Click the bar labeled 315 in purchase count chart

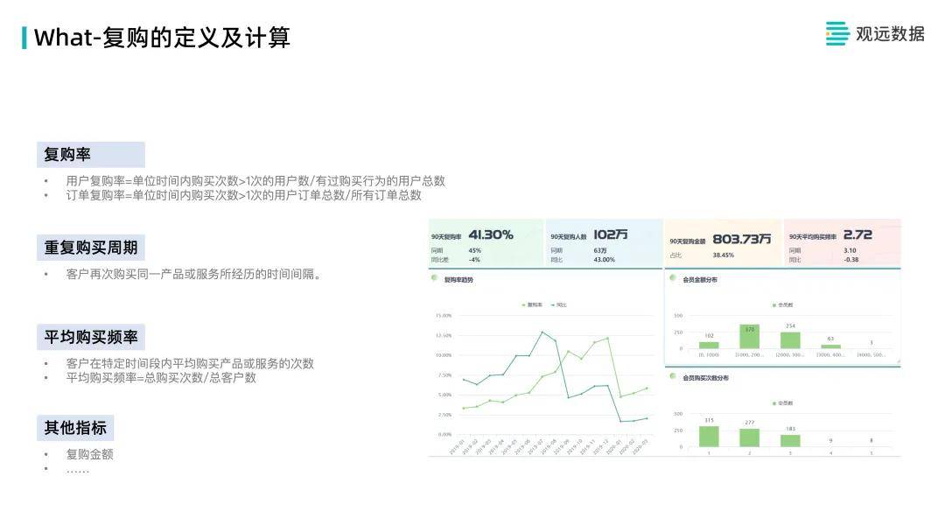point(709,436)
